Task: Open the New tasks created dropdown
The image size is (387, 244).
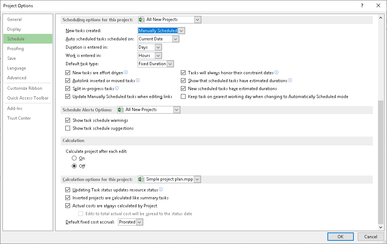Action: coord(181,31)
